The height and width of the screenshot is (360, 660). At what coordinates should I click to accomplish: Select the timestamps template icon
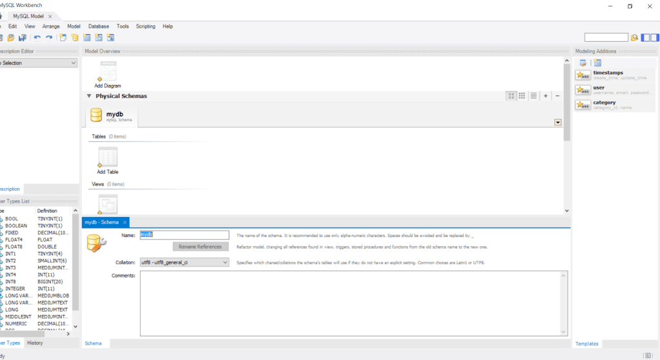[x=583, y=75]
